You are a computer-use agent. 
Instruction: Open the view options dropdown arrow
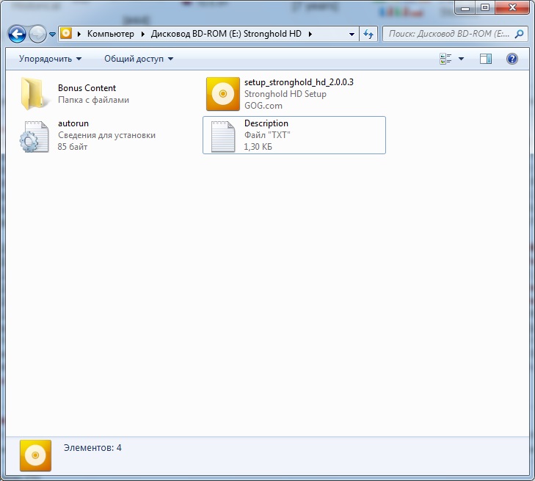(461, 59)
